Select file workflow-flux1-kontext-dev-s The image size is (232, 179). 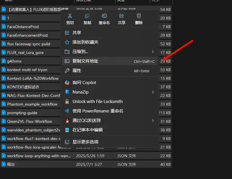(x=34, y=139)
